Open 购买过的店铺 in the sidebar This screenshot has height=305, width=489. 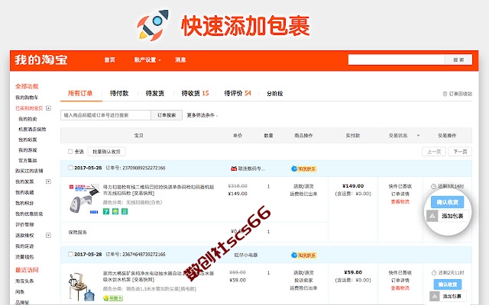pos(29,171)
